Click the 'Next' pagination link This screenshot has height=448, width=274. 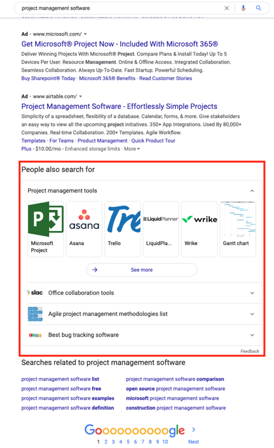click(x=193, y=442)
